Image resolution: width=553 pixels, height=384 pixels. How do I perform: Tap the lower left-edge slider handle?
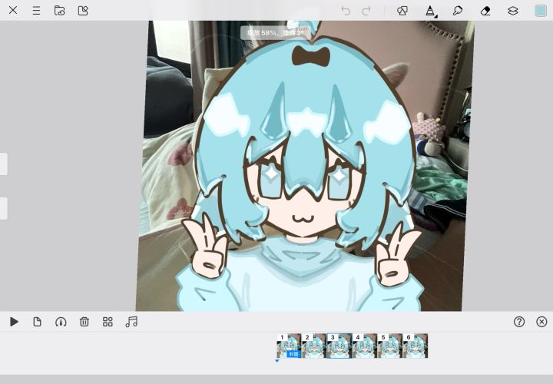pyautogui.click(x=4, y=208)
